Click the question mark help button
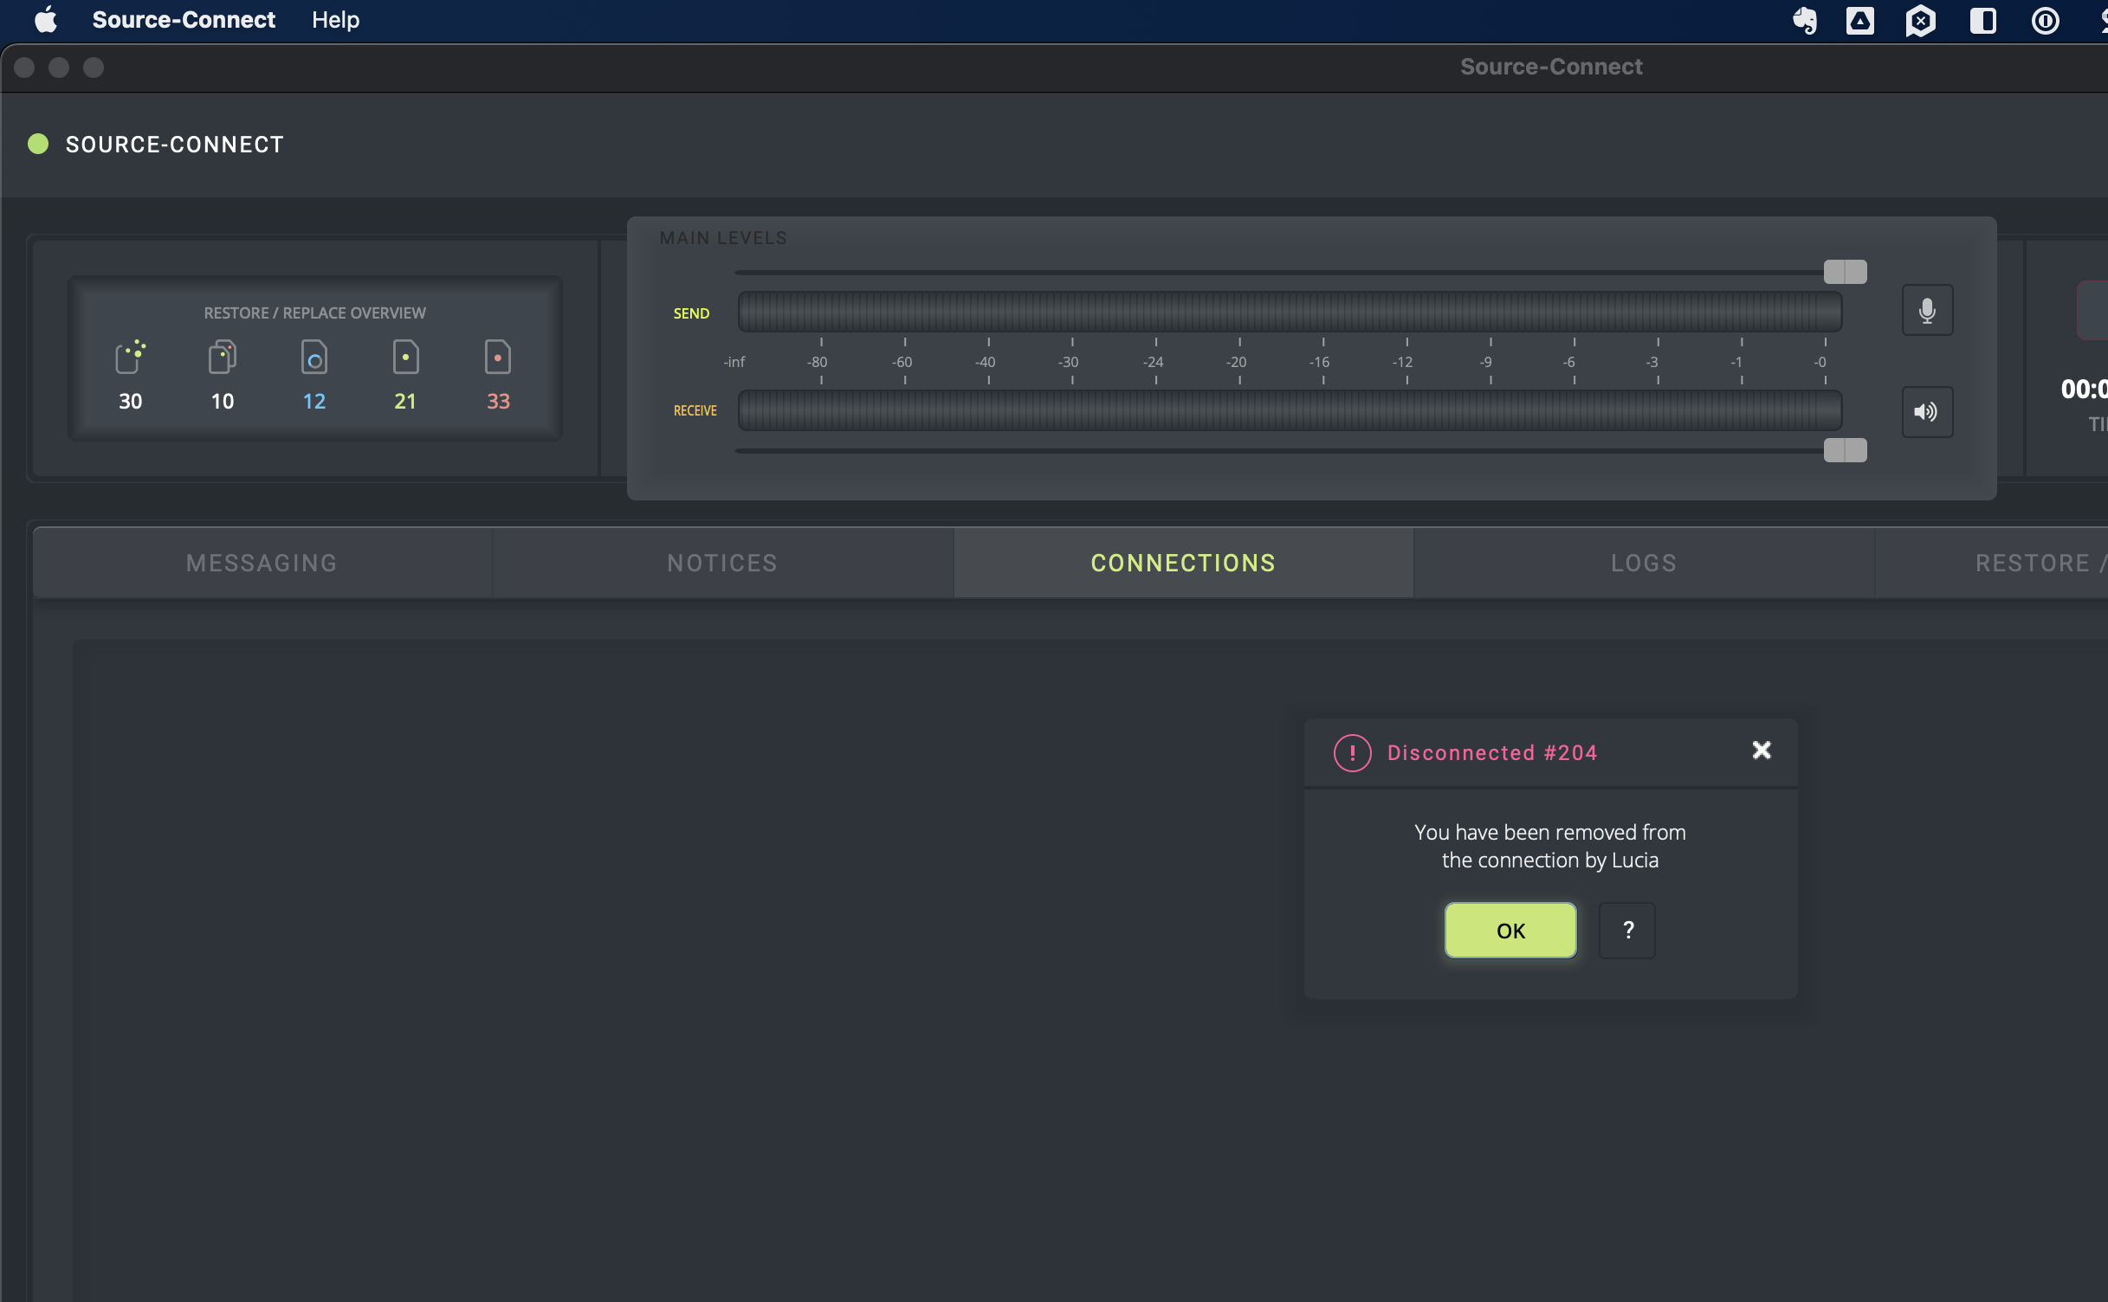This screenshot has height=1302, width=2108. [x=1626, y=931]
